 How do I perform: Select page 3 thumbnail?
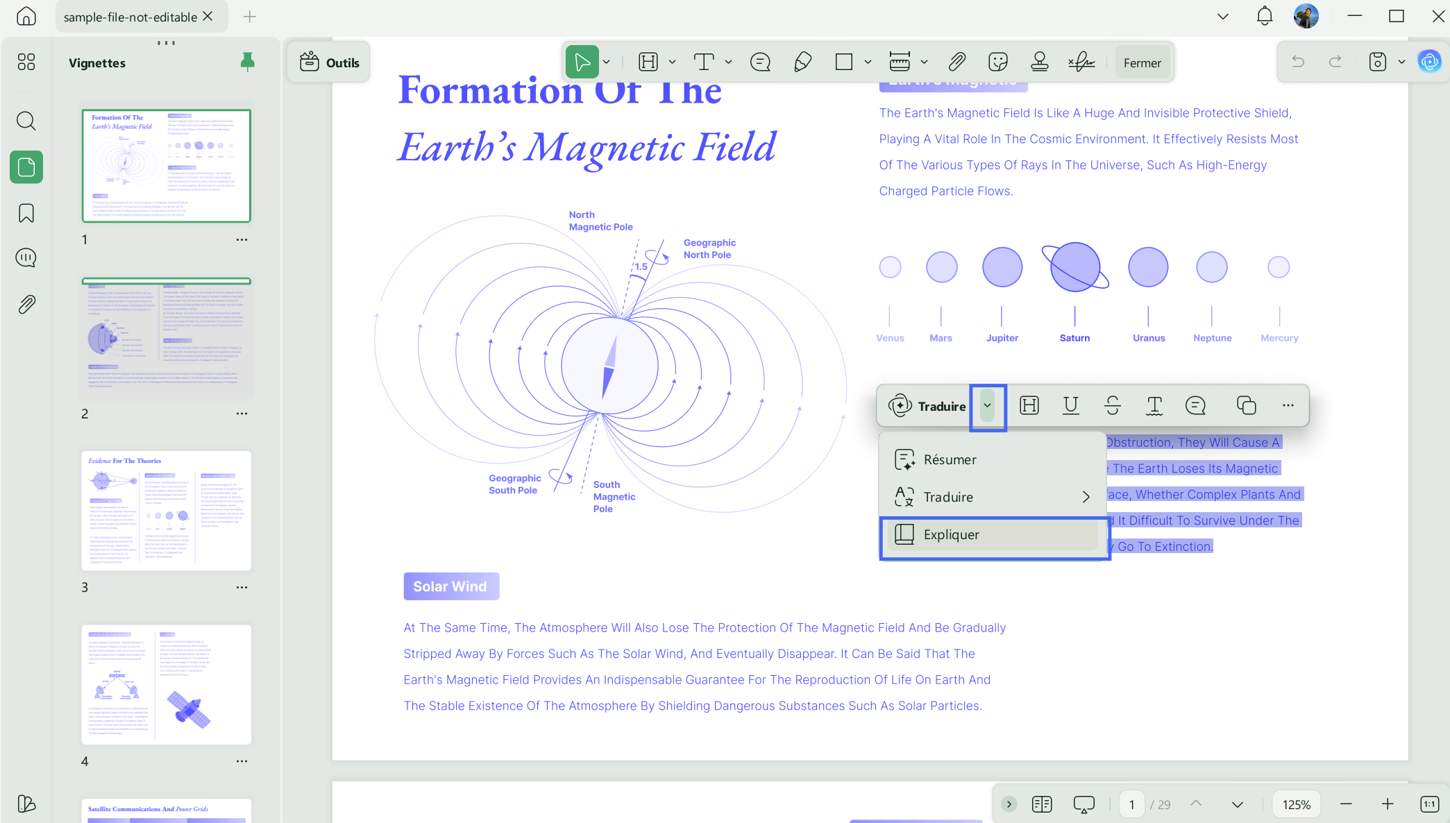(x=167, y=511)
